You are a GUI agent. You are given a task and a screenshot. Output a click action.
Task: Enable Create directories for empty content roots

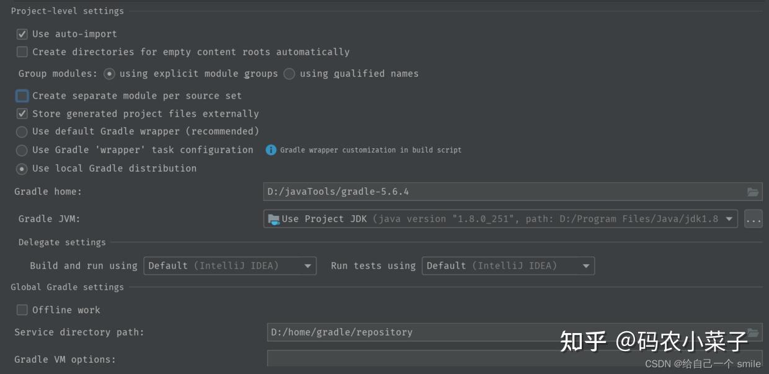[22, 51]
